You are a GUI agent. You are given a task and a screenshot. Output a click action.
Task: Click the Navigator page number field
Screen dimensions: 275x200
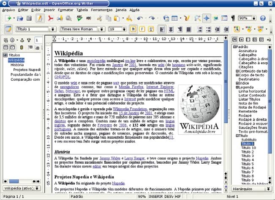pyautogui.click(x=38, y=40)
